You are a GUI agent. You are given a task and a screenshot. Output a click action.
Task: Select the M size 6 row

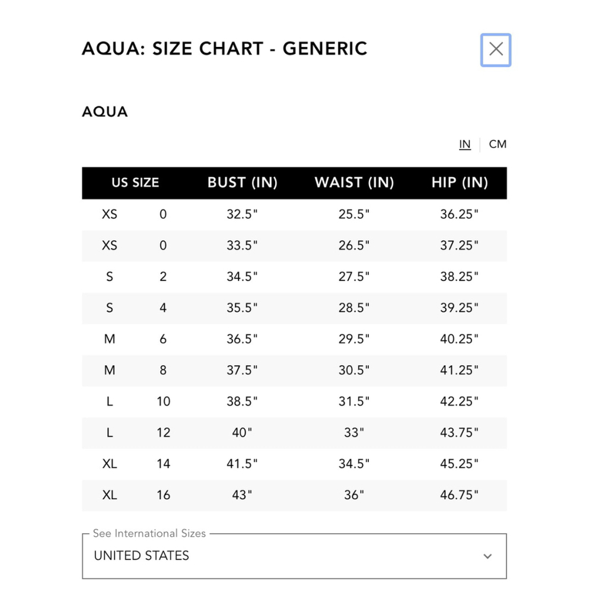[294, 339]
